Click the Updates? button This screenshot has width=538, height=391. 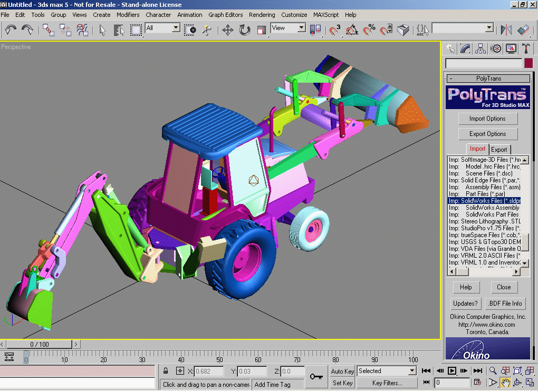click(465, 304)
